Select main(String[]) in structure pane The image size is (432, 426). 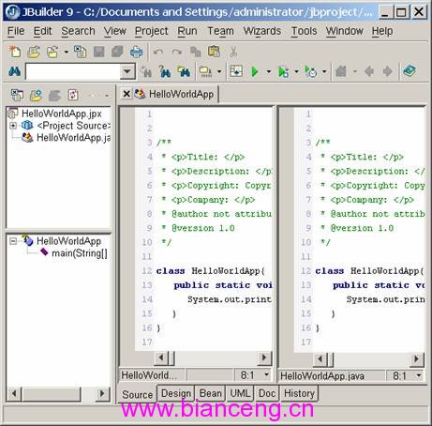[80, 253]
